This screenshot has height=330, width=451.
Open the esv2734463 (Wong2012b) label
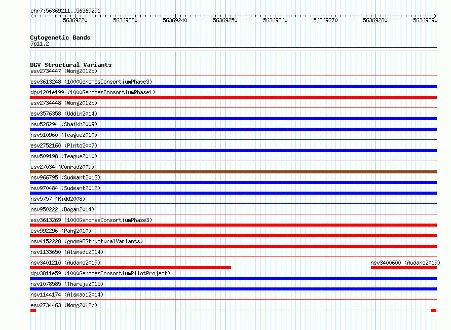pyautogui.click(x=64, y=305)
